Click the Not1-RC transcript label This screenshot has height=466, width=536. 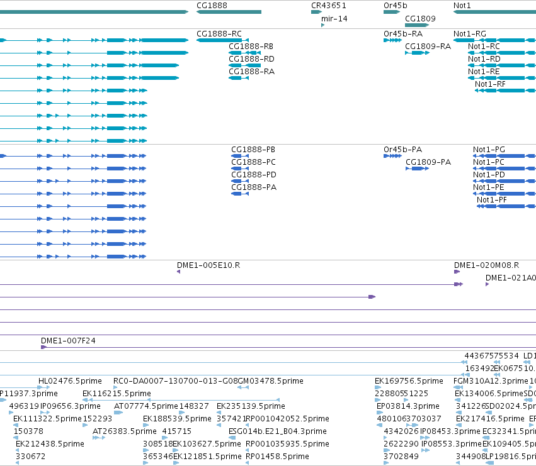tap(484, 47)
